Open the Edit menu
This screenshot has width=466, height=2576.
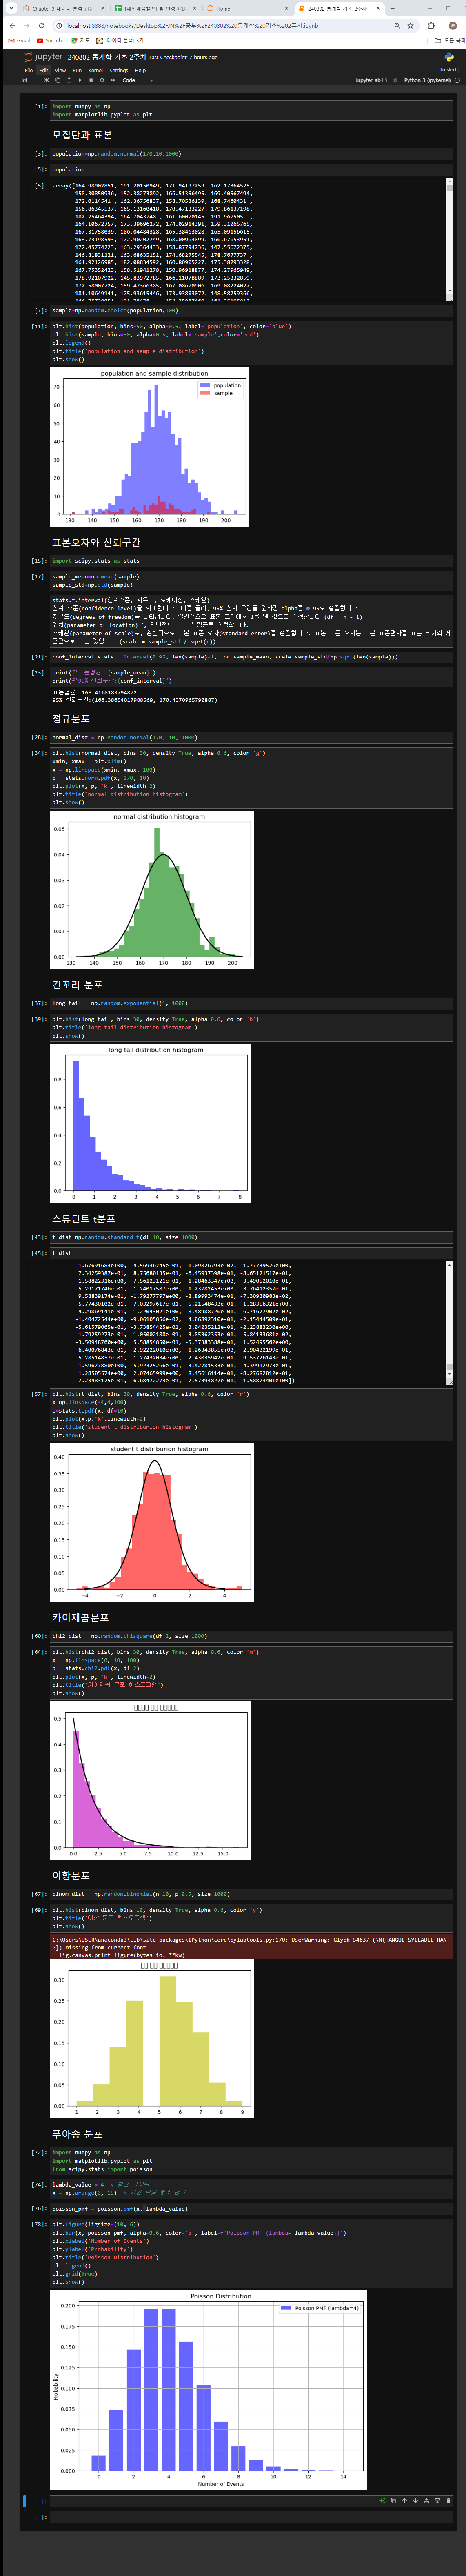(43, 71)
